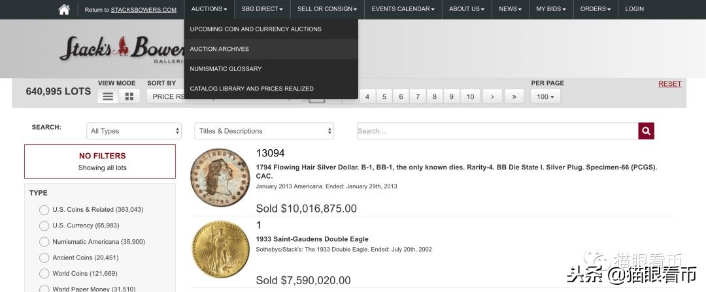Open the per page 100 dropdown
The width and height of the screenshot is (706, 292).
point(545,96)
